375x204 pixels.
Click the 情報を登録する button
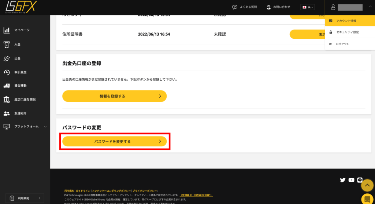115,96
